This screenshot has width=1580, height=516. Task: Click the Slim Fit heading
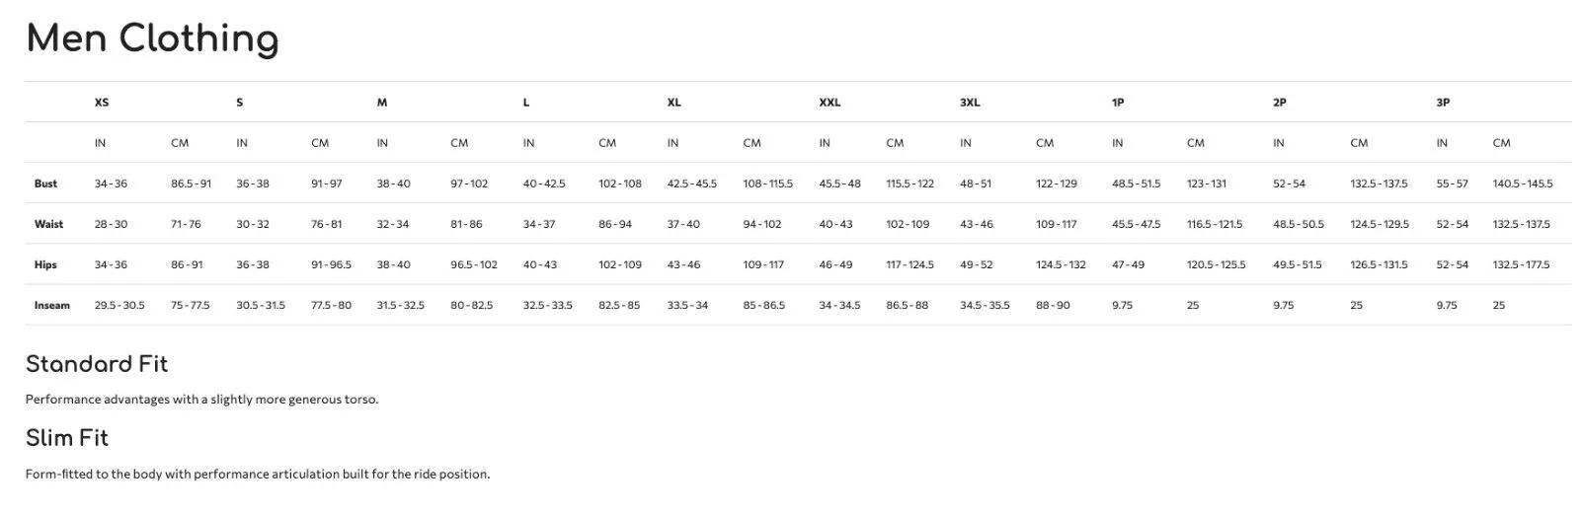(67, 438)
